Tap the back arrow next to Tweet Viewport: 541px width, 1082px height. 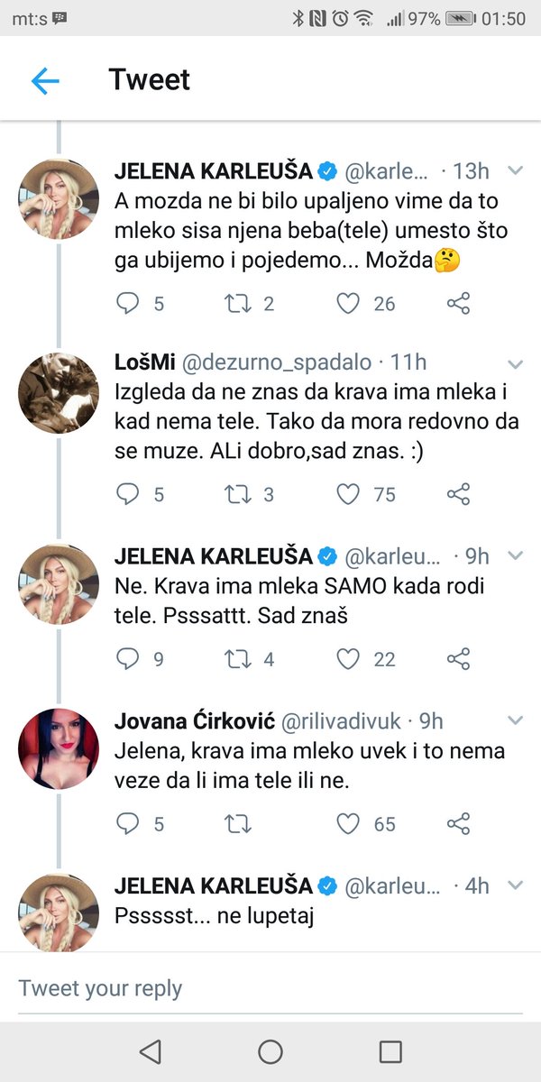pyautogui.click(x=45, y=81)
